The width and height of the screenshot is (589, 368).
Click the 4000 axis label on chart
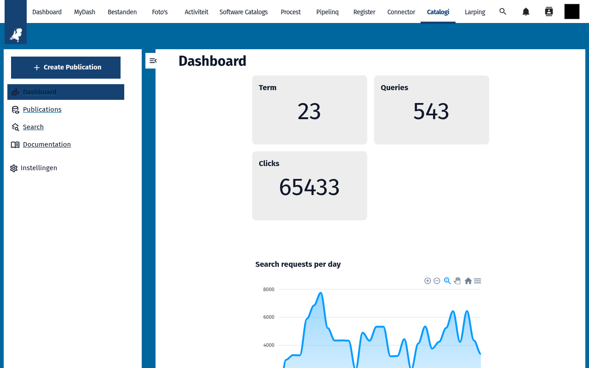click(x=269, y=345)
